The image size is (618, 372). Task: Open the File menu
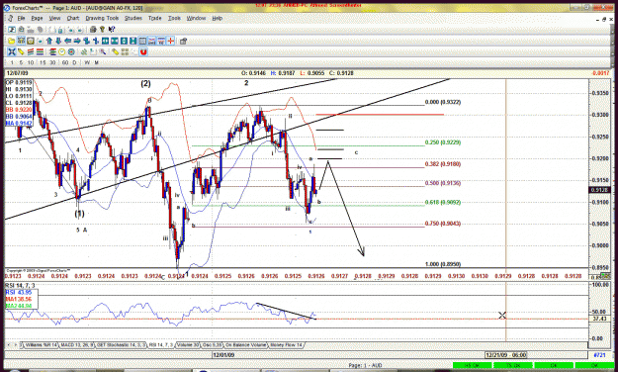21,18
